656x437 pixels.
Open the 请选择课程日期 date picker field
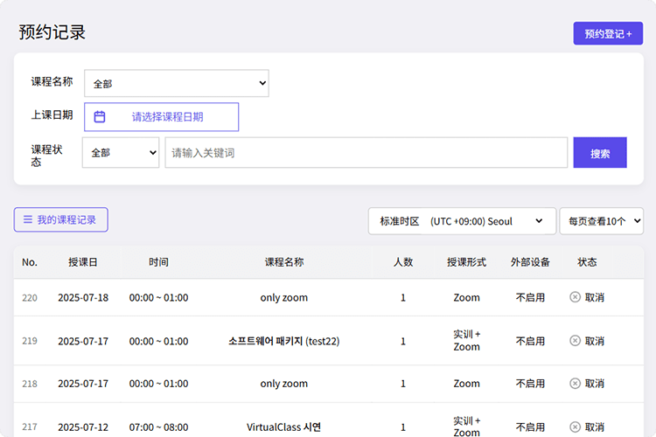(162, 117)
